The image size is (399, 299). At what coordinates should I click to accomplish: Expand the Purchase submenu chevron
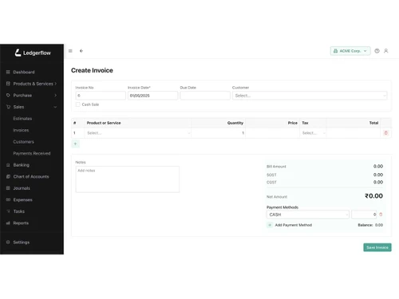(55, 95)
